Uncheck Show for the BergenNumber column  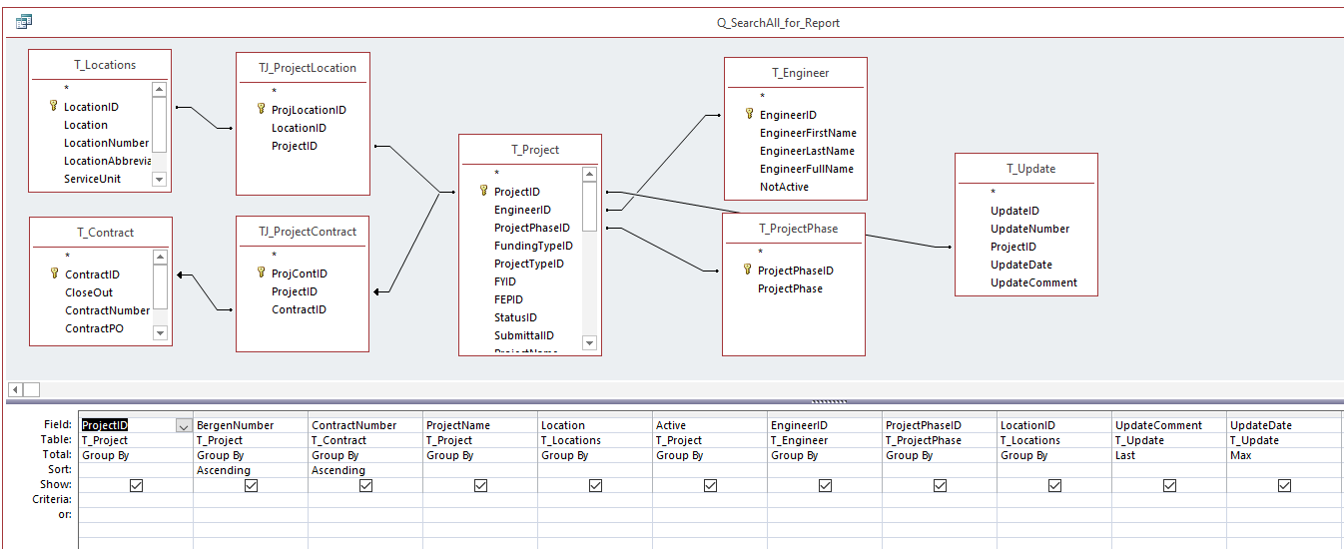pyautogui.click(x=251, y=485)
